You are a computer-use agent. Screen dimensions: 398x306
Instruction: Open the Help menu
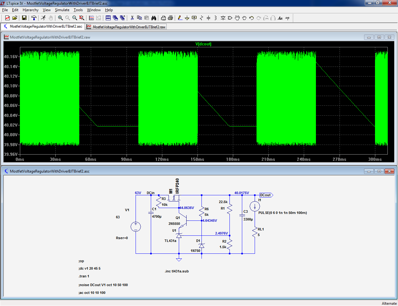coord(109,10)
